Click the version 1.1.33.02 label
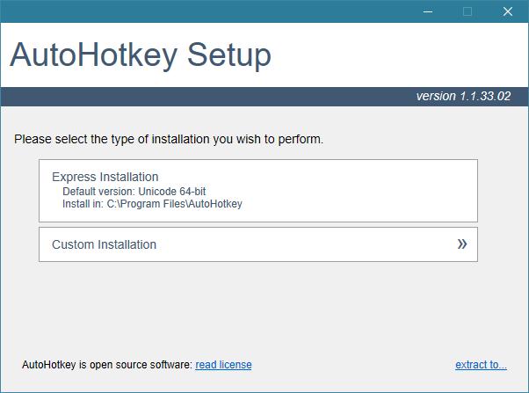Viewport: 529px width, 393px height. click(463, 96)
